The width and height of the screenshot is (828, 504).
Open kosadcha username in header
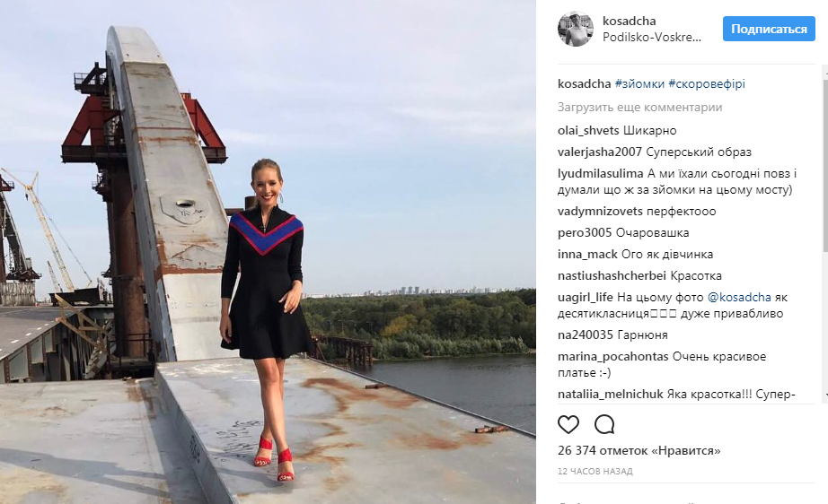coord(629,22)
